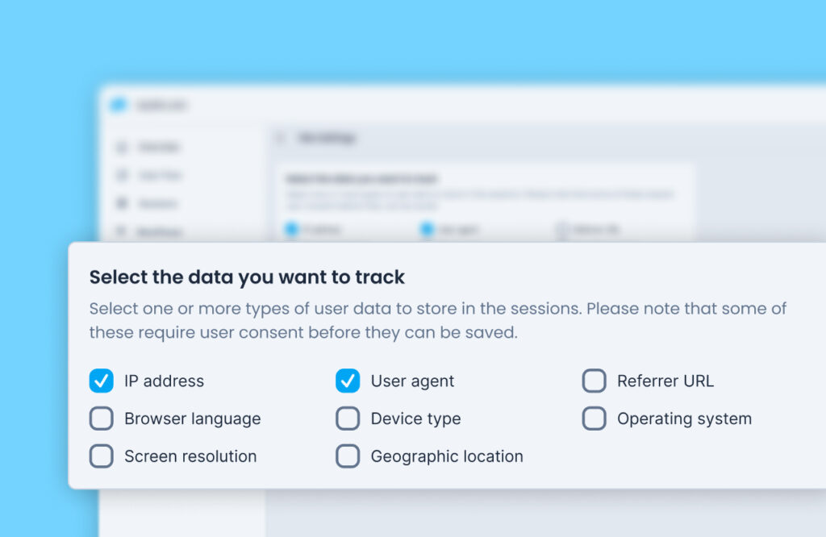Click the "Select the data you want to track" heading
826x537 pixels.
coord(247,277)
